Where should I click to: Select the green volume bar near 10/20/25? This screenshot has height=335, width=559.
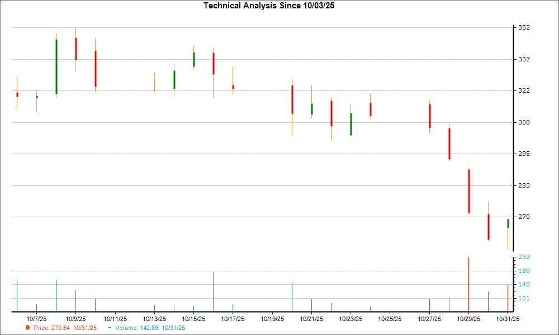click(292, 296)
